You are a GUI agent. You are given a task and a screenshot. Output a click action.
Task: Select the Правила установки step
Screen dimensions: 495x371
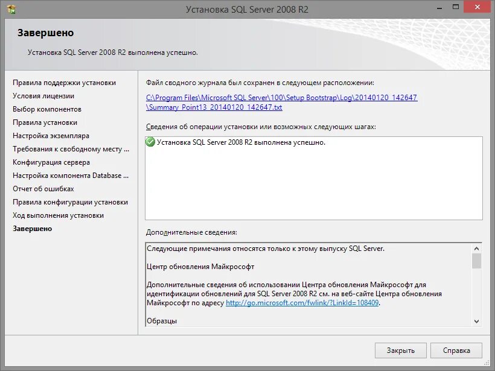coord(45,122)
